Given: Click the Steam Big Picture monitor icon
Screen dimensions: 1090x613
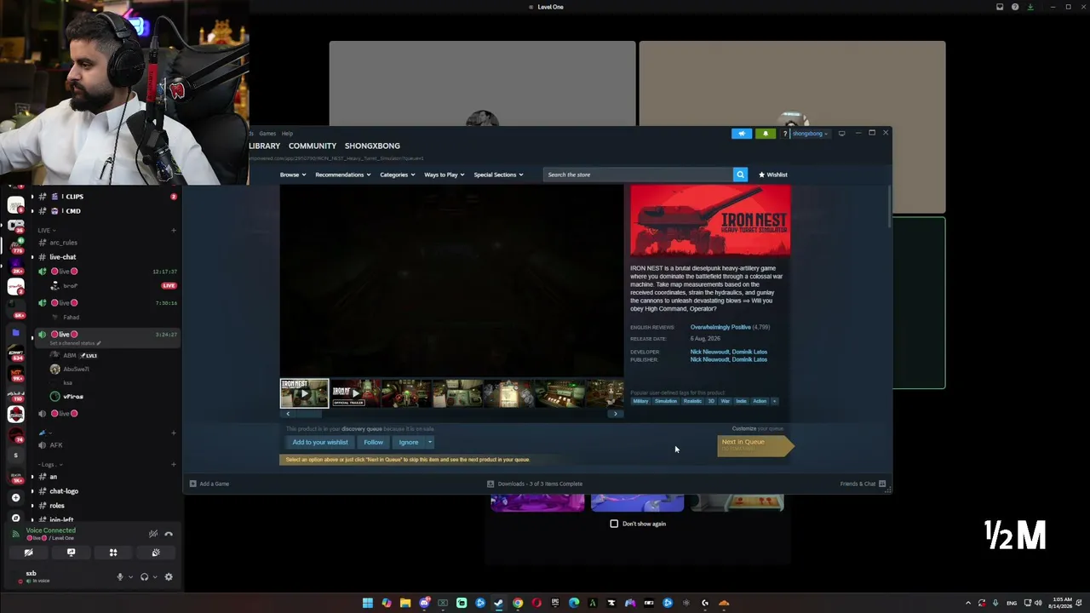Looking at the screenshot, I should click(x=841, y=133).
